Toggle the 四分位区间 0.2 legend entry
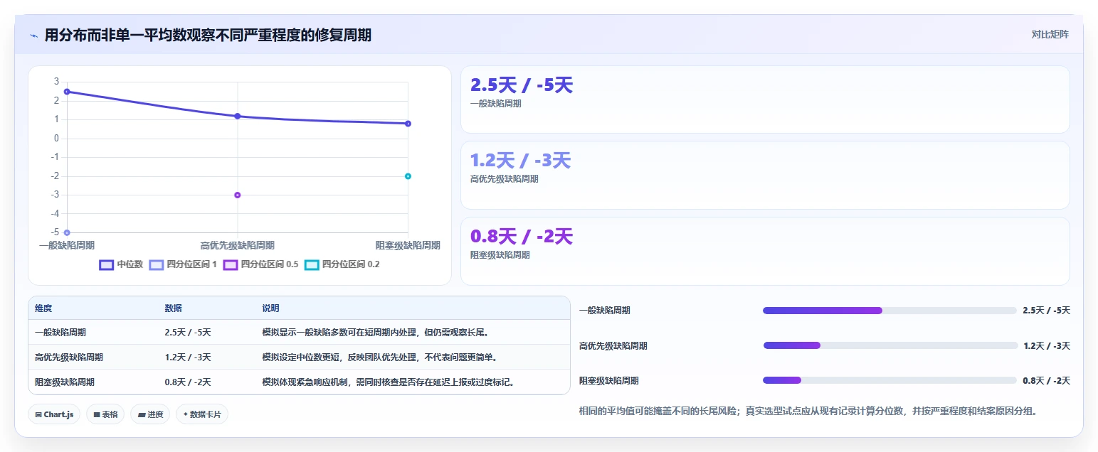The image size is (1098, 452). click(342, 264)
